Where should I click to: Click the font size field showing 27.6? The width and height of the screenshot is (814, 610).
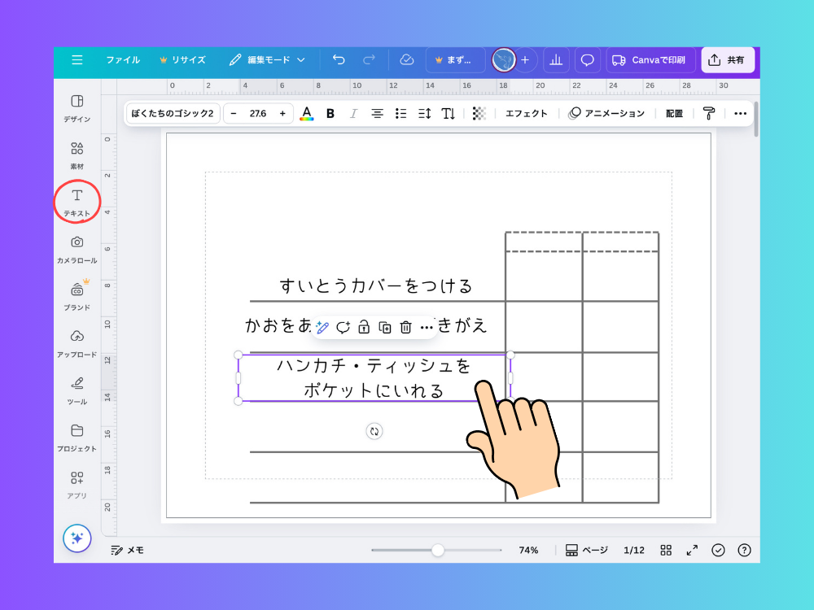(259, 113)
